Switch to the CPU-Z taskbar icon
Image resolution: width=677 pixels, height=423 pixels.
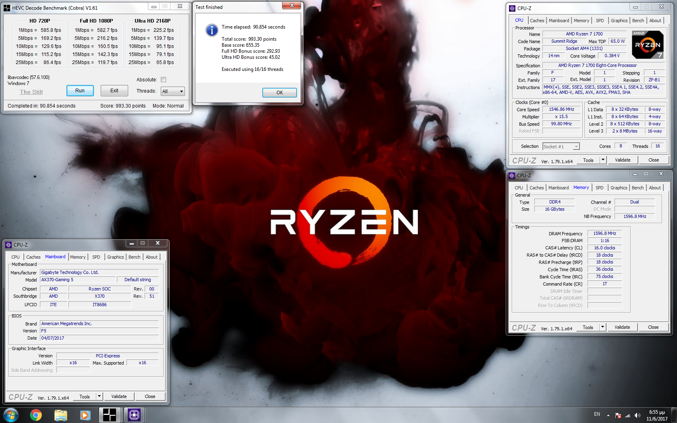[x=134, y=415]
